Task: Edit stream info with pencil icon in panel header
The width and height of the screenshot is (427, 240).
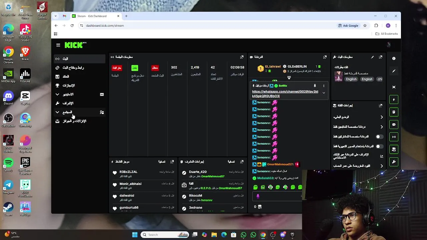Action: 372,57
